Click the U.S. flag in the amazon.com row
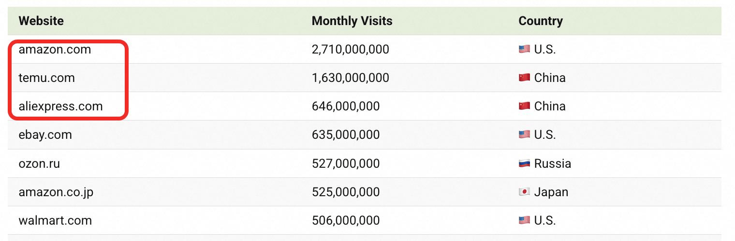735x241 pixels. 524,49
